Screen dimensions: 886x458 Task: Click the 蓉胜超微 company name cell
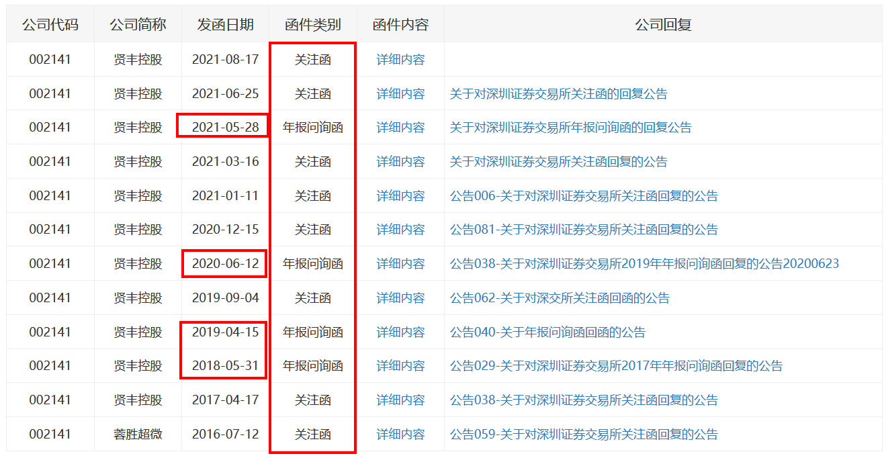coord(138,434)
